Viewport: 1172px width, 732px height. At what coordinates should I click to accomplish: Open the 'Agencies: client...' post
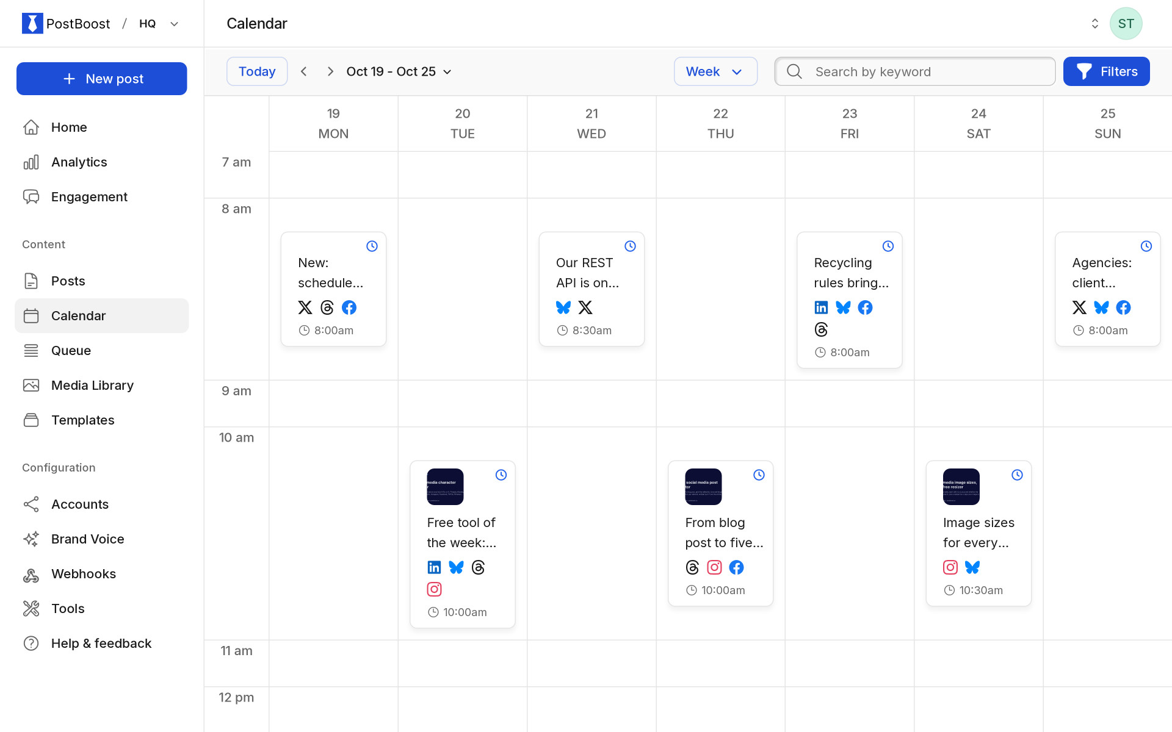[1107, 289]
